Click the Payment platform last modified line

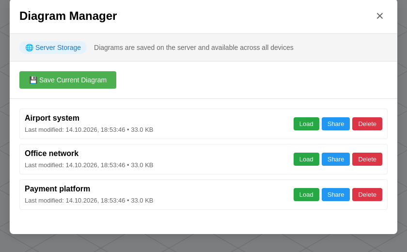point(89,201)
